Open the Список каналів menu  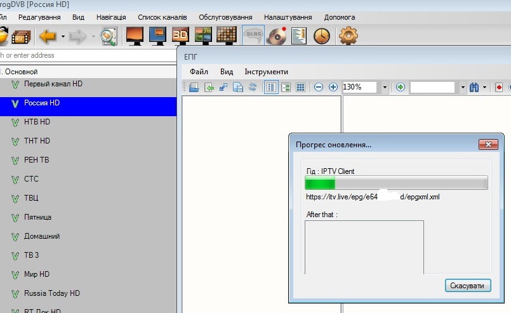point(163,17)
